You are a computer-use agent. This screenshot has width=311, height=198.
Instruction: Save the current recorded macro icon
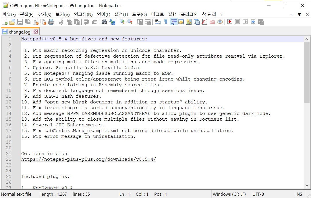pos(261,22)
